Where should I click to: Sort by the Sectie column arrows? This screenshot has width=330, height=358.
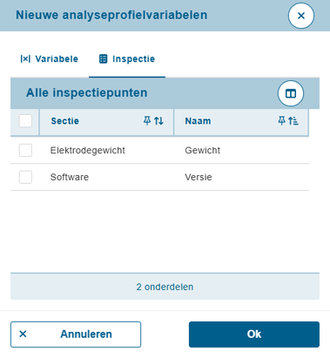pyautogui.click(x=158, y=121)
